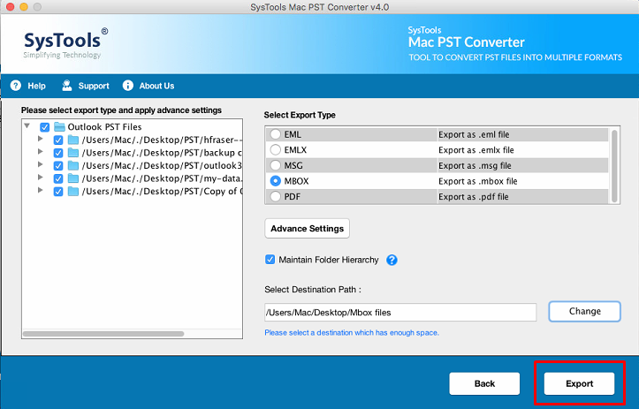Expand the my-data PST tree node
Image resolution: width=639 pixels, height=409 pixels.
point(40,178)
